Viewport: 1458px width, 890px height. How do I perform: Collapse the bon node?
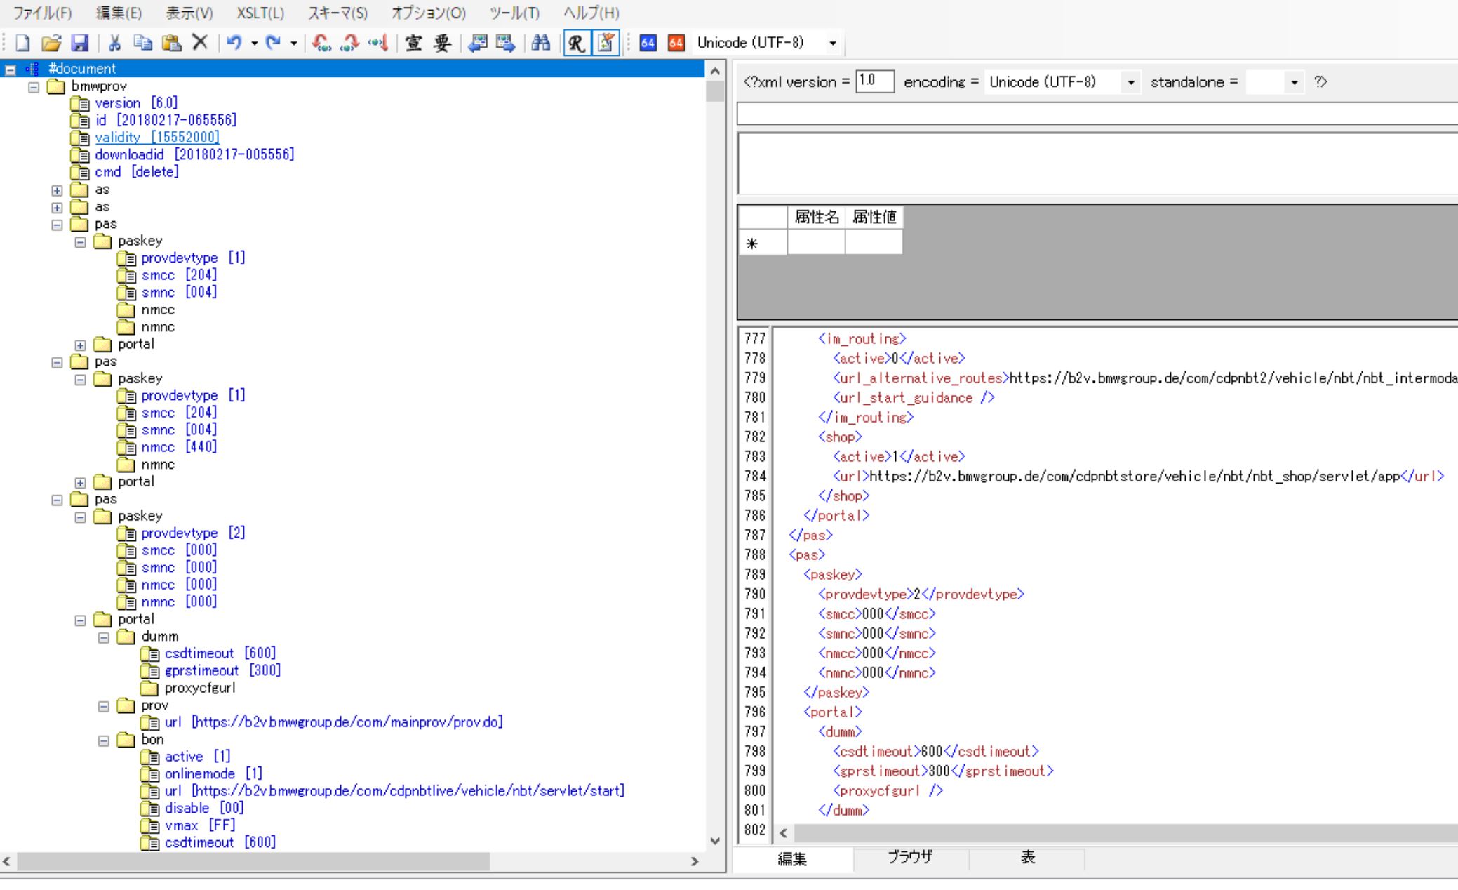pyautogui.click(x=103, y=740)
